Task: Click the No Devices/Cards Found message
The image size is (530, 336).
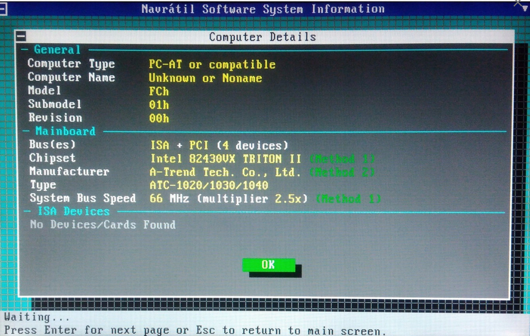Action: (103, 225)
